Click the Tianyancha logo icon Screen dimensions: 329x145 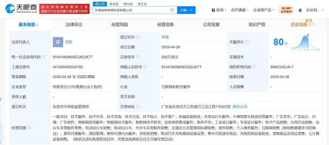10,9
